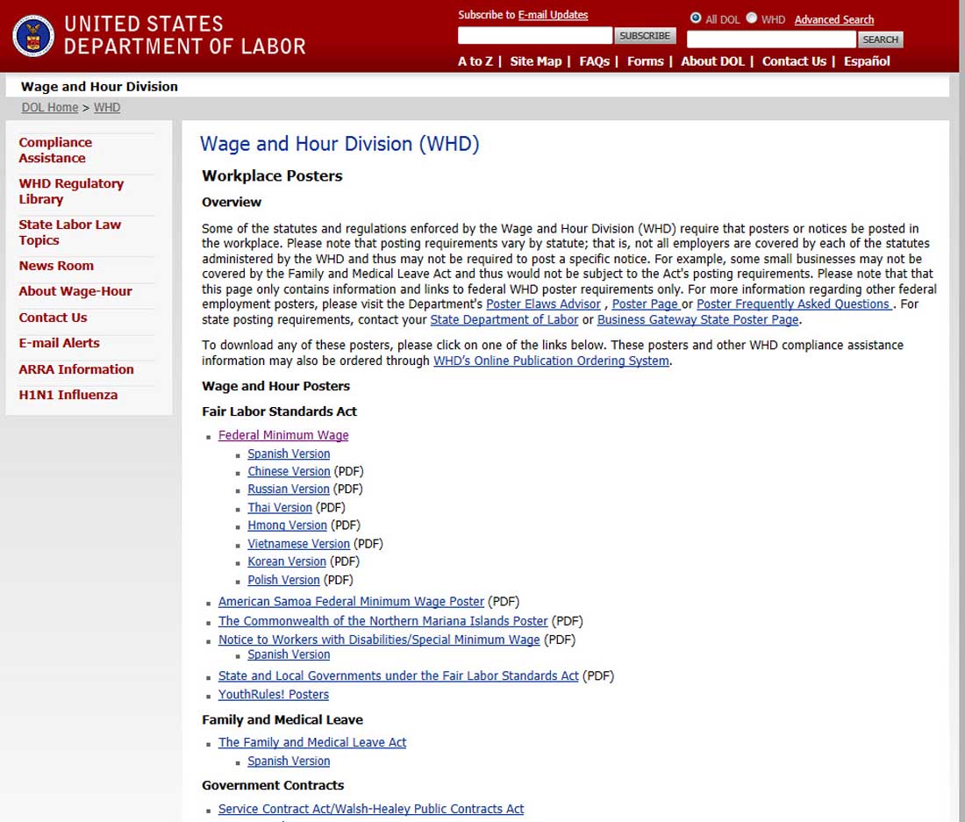Open Notice to Workers with Disabilities link
965x822 pixels.
(x=379, y=640)
